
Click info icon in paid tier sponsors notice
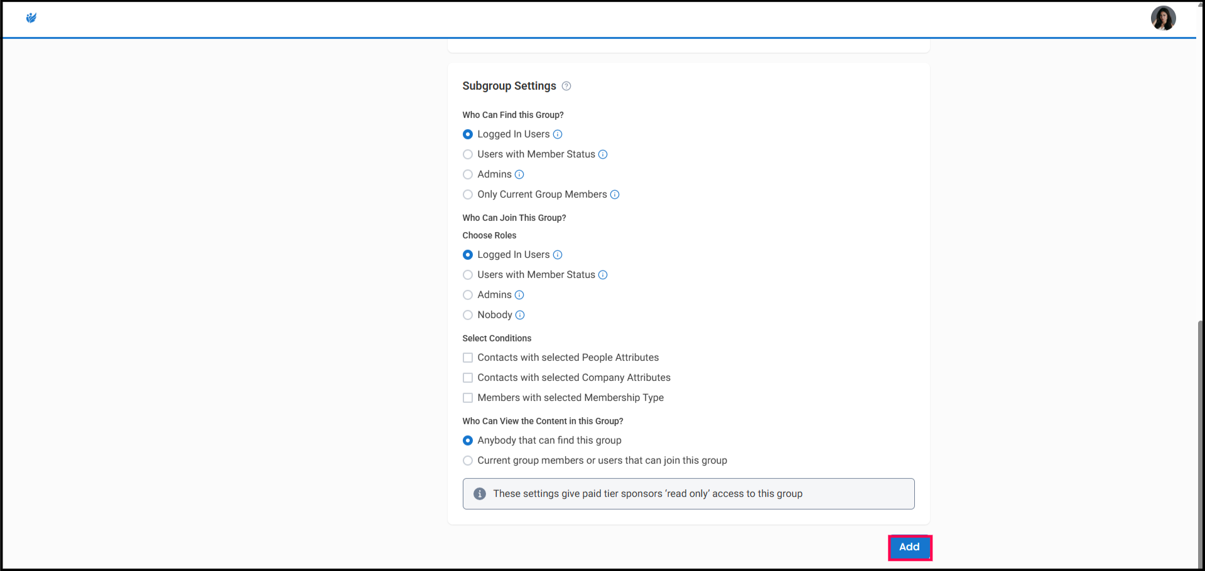coord(479,494)
